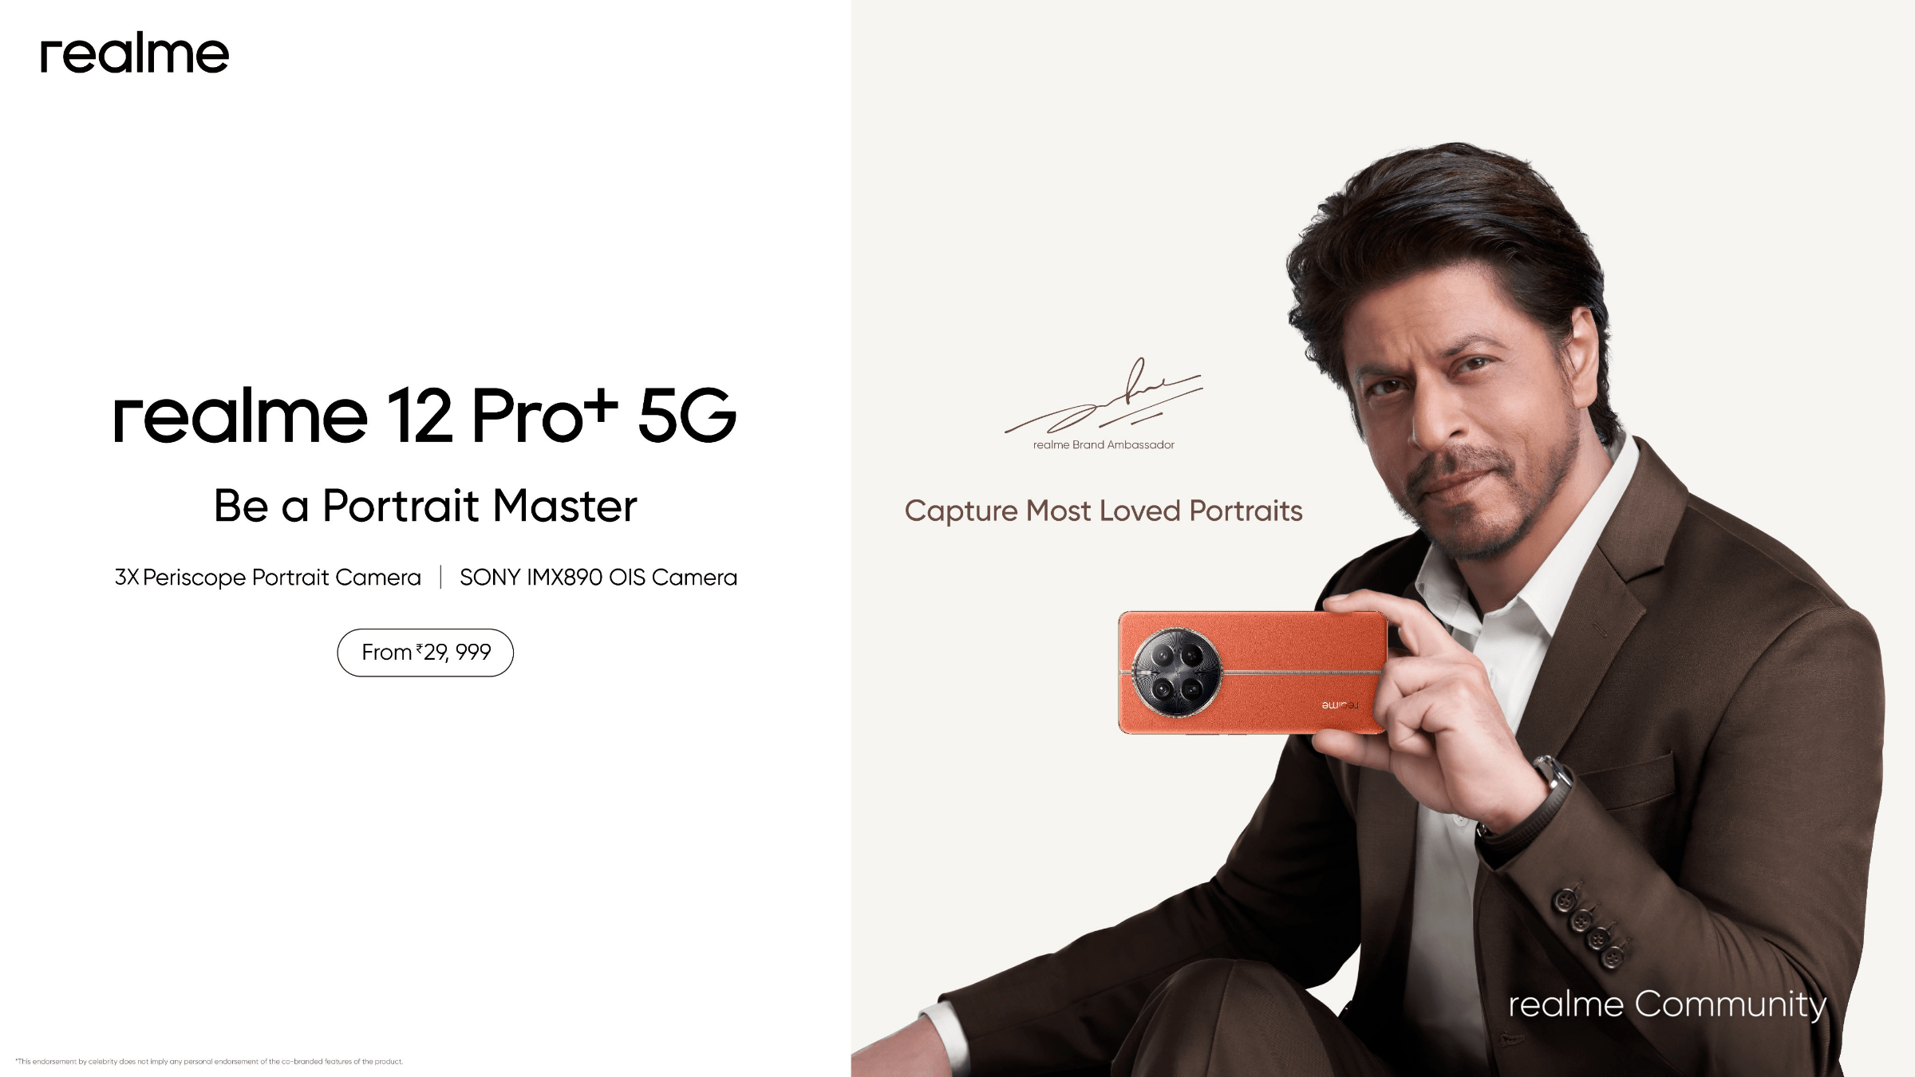
Task: Click the orange phone back panel
Action: pyautogui.click(x=1253, y=673)
